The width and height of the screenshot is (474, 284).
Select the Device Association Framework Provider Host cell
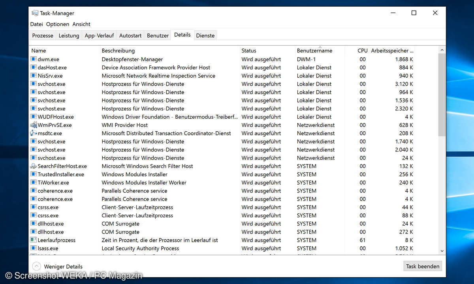(x=156, y=67)
